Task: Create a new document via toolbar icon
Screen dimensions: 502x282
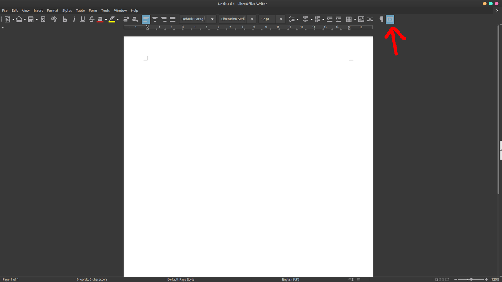Action: click(x=7, y=19)
